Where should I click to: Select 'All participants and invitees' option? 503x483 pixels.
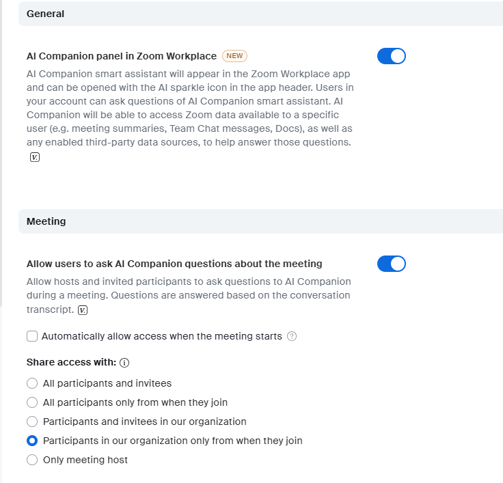tap(32, 383)
